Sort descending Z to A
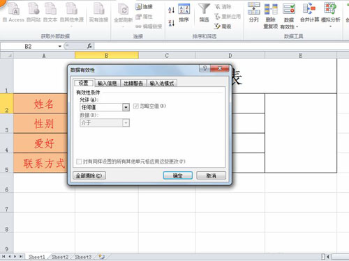The height and width of the screenshot is (261, 349). (171, 23)
